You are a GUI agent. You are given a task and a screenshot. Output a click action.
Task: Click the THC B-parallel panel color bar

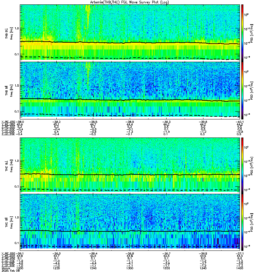pos(242,222)
